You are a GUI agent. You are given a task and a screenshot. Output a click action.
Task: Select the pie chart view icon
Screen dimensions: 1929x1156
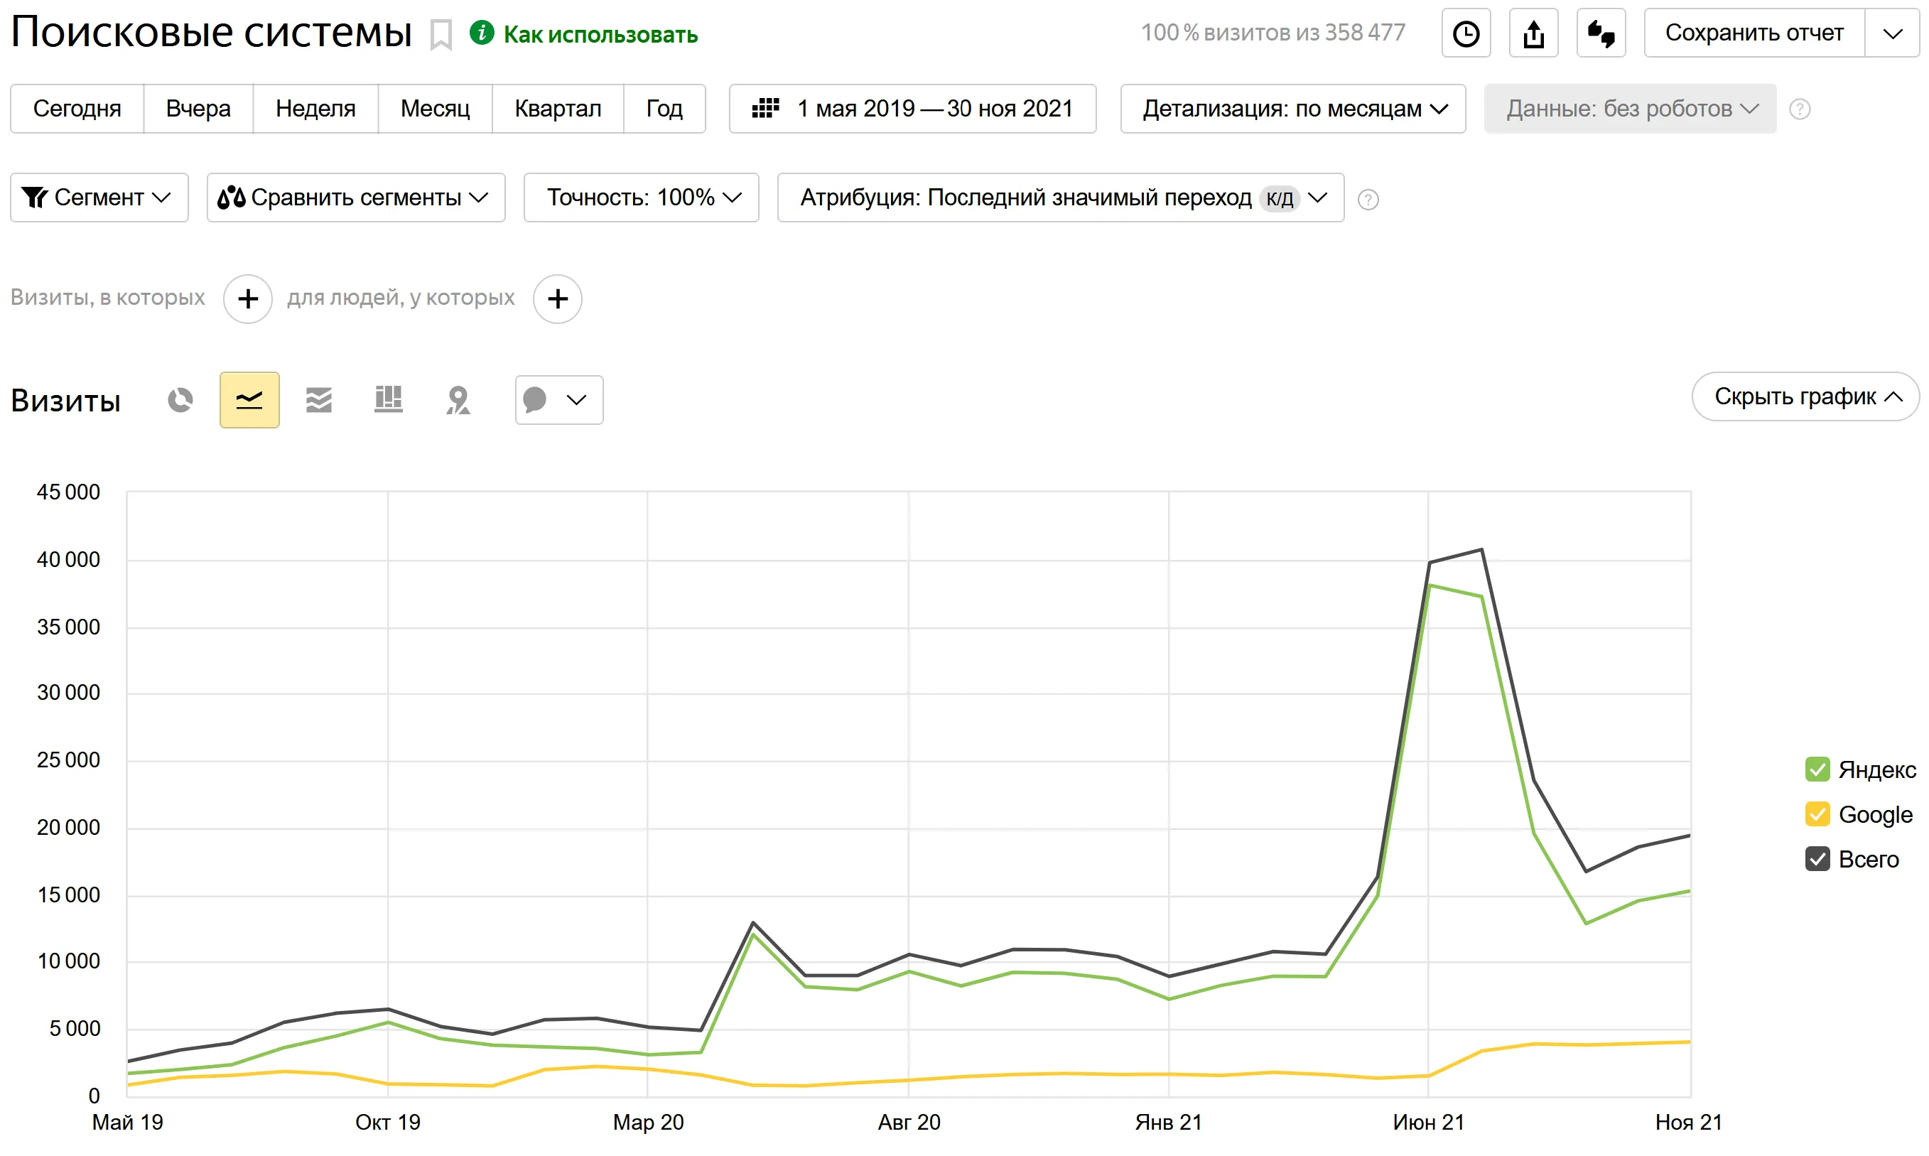(x=180, y=399)
